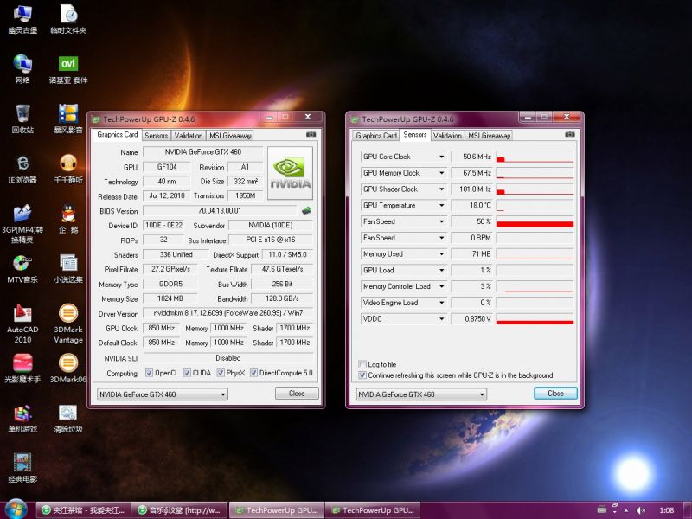
Task: Open MSI Giveaway tab in left GPU-Z window
Action: coord(230,136)
